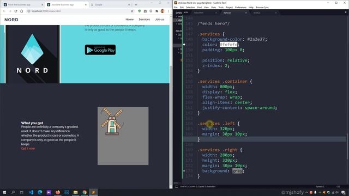Open Sublime's Find menu
Viewport: 349px width, 196px height.
200,7
